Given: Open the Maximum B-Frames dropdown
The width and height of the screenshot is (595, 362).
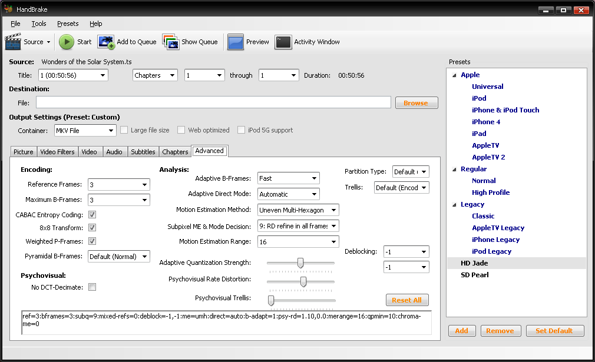Looking at the screenshot, I should [119, 200].
